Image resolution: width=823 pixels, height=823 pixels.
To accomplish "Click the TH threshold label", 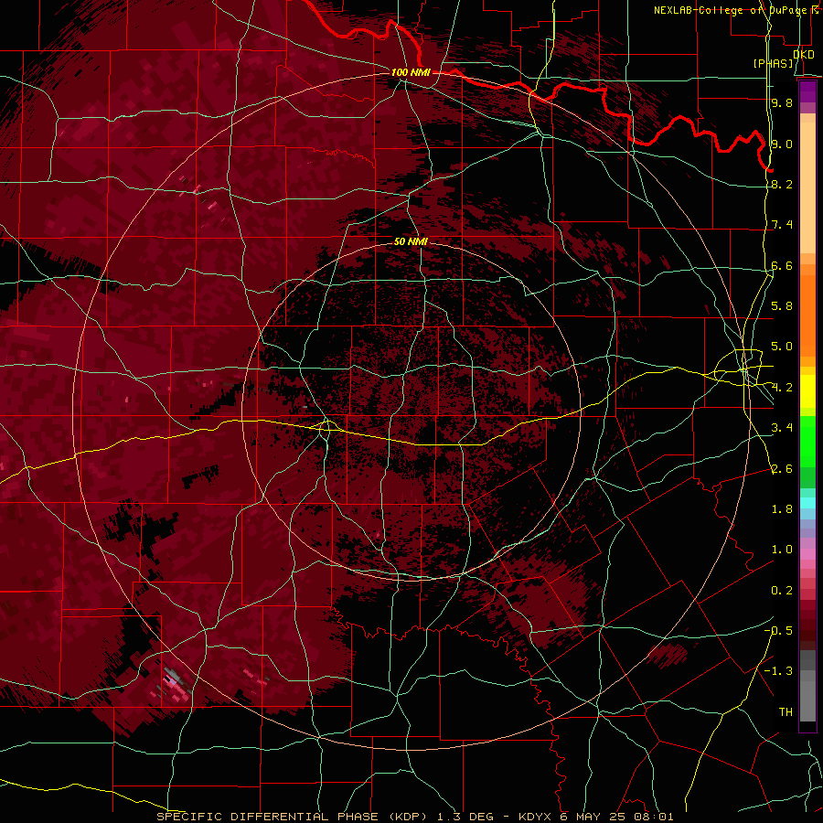I will (x=786, y=712).
